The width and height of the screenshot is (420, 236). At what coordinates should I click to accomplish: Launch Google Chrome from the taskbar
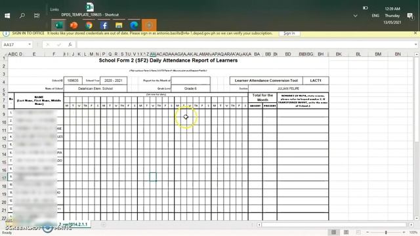point(89,25)
